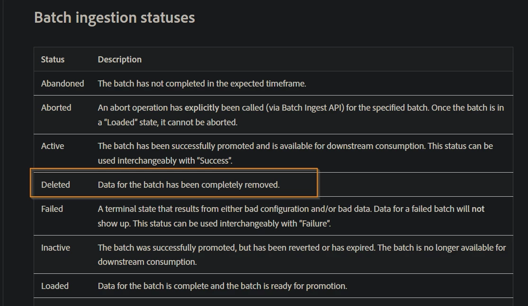Select the Failed status cell

pos(52,209)
